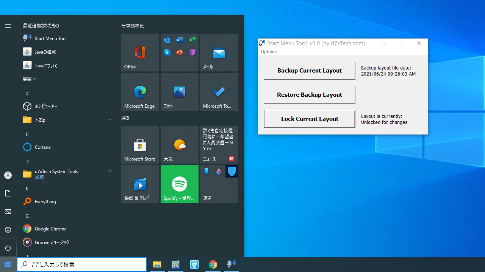
Task: Open the Microsoft To Do tile
Action: (x=219, y=92)
